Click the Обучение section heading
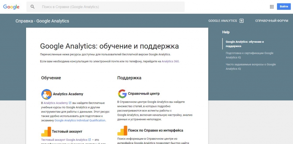This screenshot has width=293, height=144. tap(51, 78)
